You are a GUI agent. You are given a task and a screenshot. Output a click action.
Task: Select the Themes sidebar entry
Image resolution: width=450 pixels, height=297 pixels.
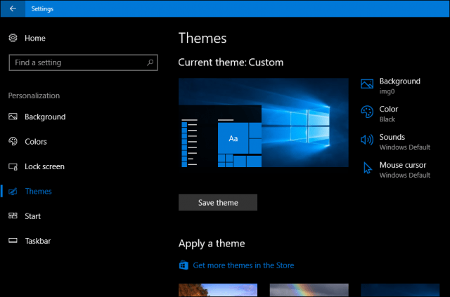click(x=39, y=191)
